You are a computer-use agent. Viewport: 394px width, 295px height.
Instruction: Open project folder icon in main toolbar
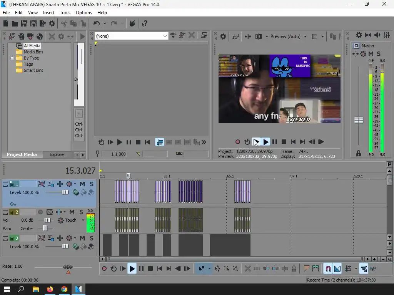(x=15, y=23)
